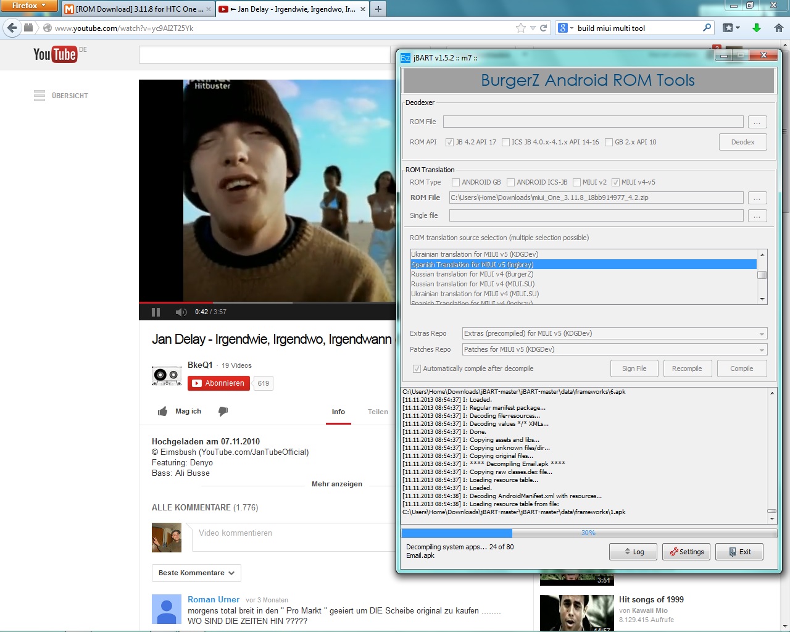Go back with Firefox back arrow
The height and width of the screenshot is (632, 790).
[12, 28]
